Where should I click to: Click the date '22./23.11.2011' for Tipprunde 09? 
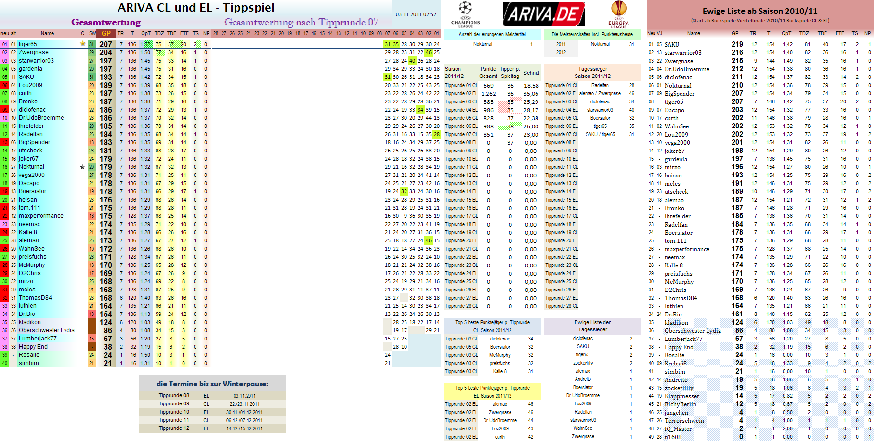tap(244, 404)
